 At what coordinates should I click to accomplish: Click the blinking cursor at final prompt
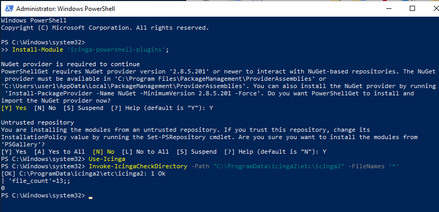(x=90, y=197)
